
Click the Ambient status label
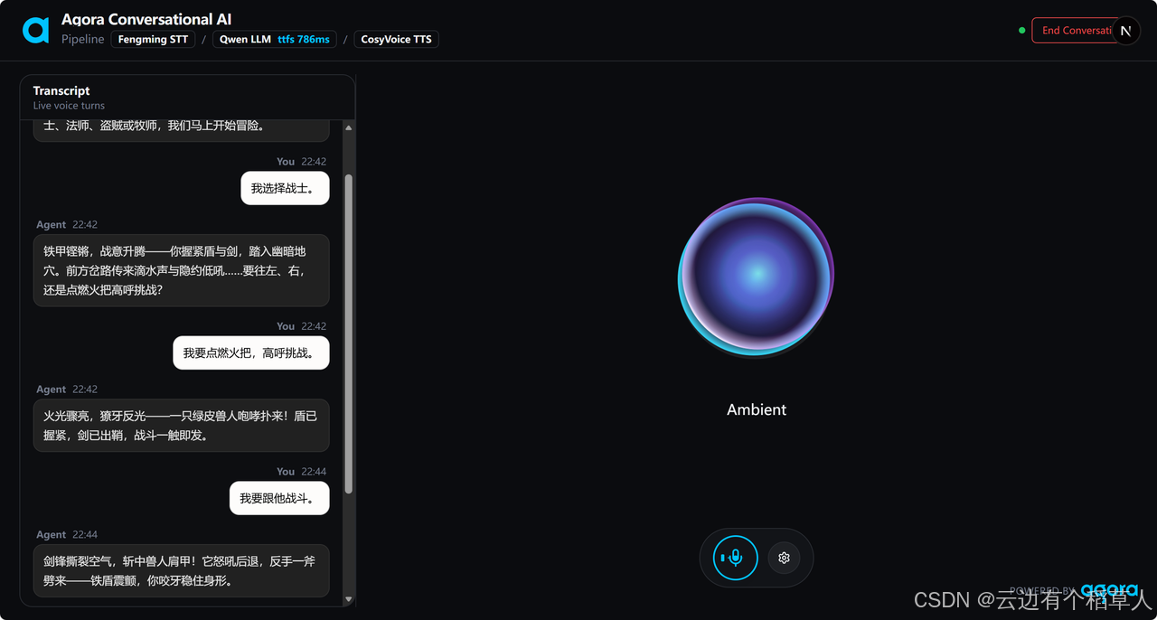tap(757, 409)
